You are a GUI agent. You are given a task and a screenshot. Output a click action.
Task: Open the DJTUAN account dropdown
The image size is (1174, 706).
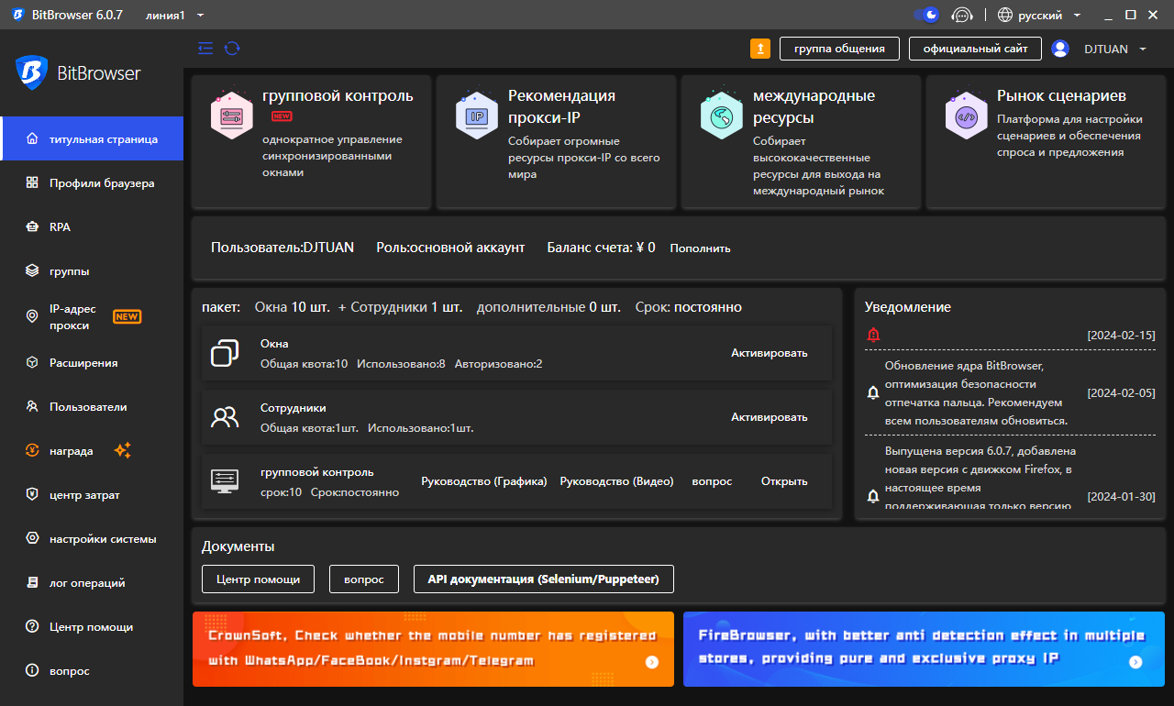1115,49
